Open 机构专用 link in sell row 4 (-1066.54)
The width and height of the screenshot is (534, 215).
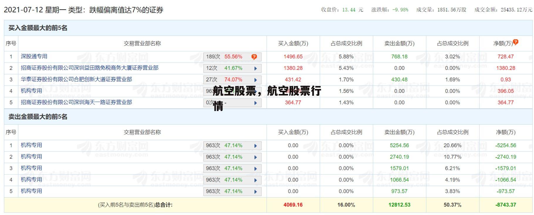click(31, 179)
